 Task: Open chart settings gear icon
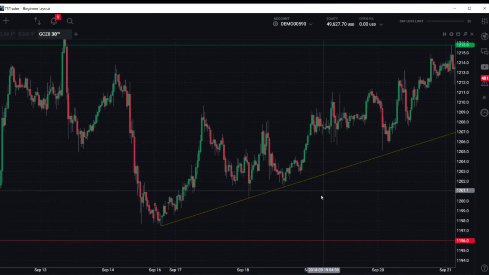(x=451, y=34)
